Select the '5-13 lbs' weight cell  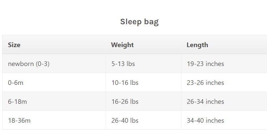point(123,64)
